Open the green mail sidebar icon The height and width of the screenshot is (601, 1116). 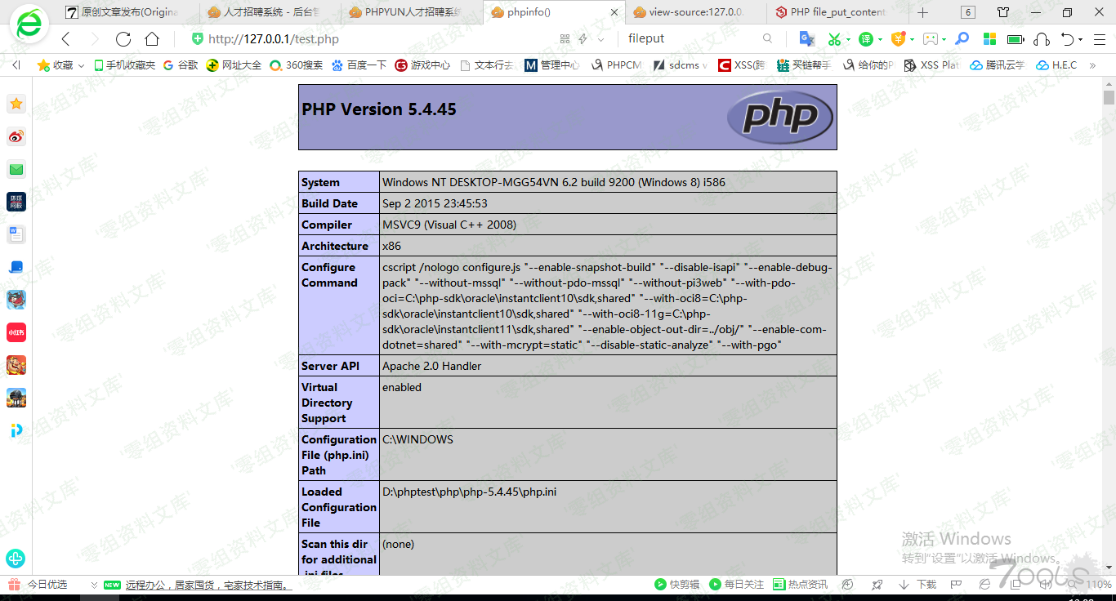click(16, 169)
